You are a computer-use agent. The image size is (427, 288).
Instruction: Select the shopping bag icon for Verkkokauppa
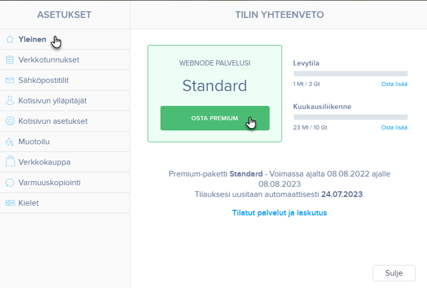(10, 162)
